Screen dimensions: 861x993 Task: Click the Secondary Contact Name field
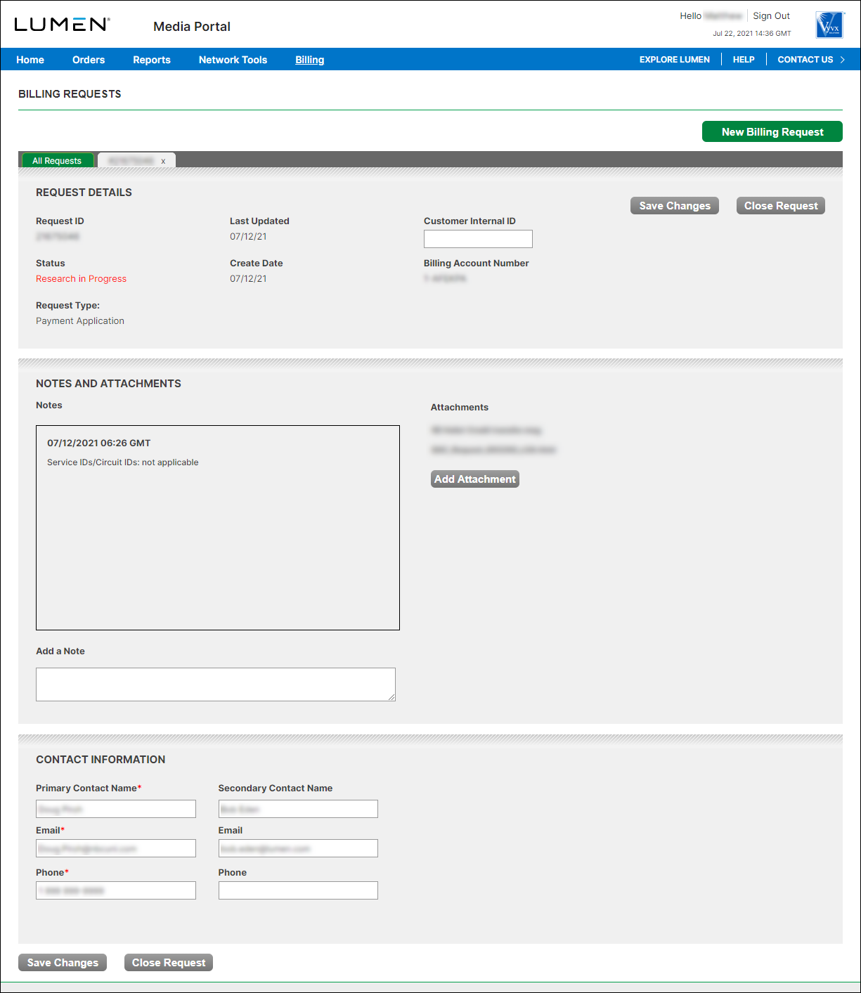(x=298, y=809)
